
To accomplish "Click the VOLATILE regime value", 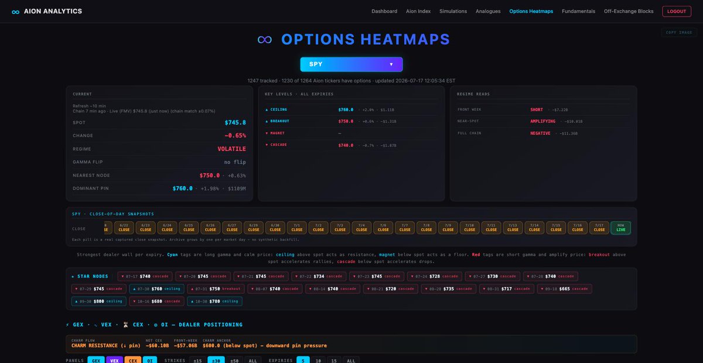I will pos(232,149).
